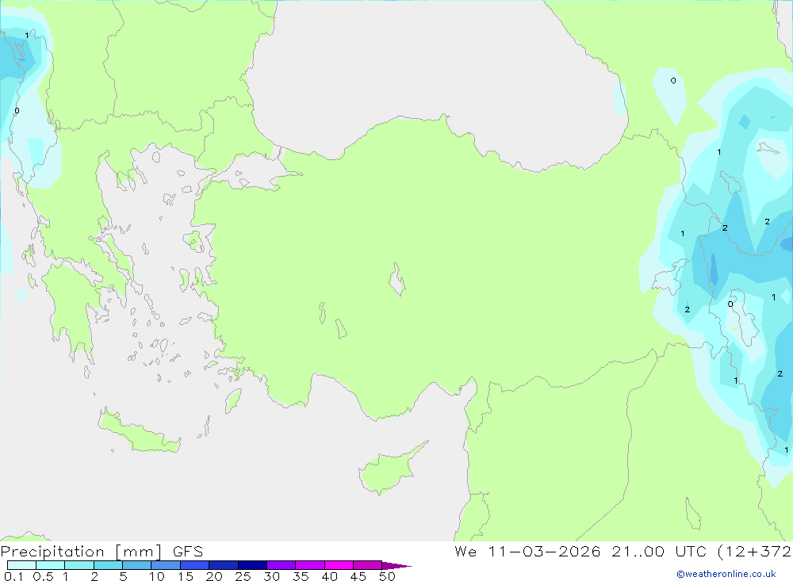The width and height of the screenshot is (793, 581).
Task: Click the '35' legend scale label
Action: [301, 576]
